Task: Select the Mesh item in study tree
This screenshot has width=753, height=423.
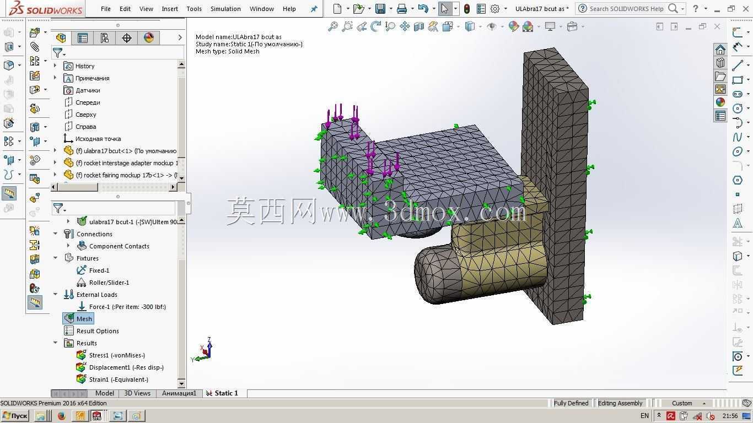Action: 78,319
